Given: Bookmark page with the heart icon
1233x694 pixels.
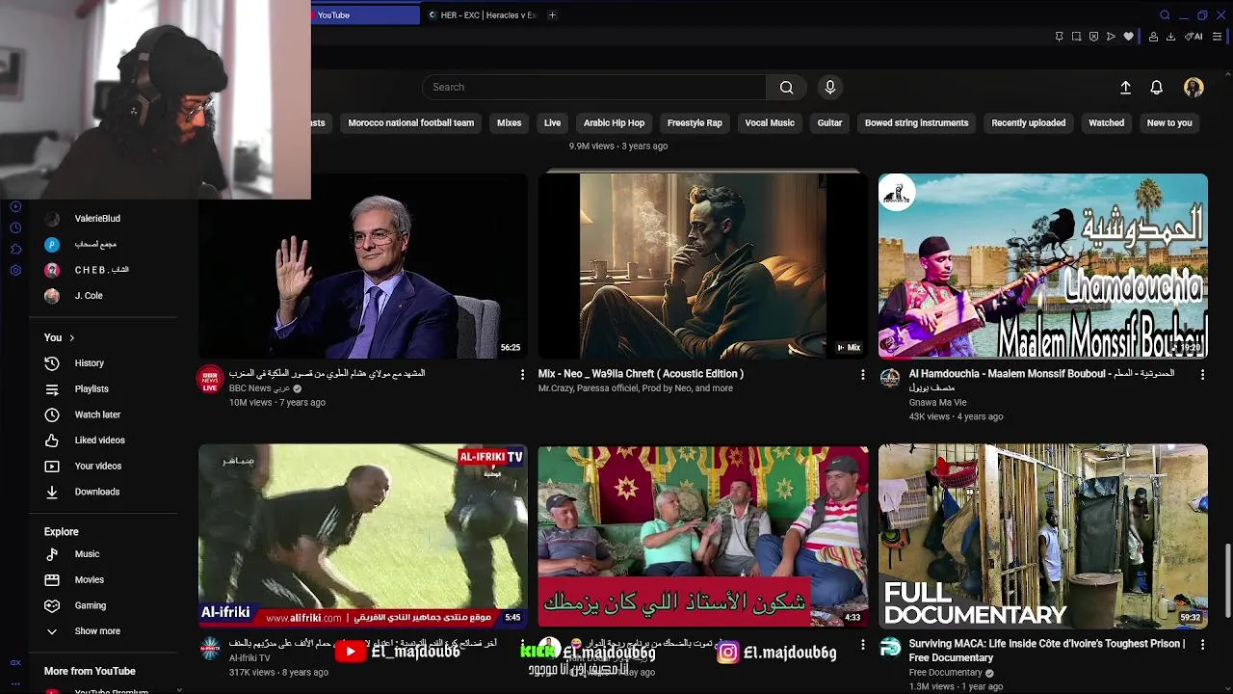Looking at the screenshot, I should pyautogui.click(x=1128, y=37).
